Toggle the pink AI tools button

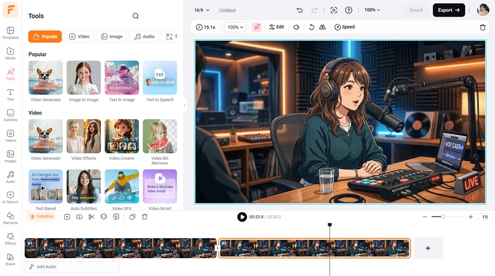(x=256, y=27)
